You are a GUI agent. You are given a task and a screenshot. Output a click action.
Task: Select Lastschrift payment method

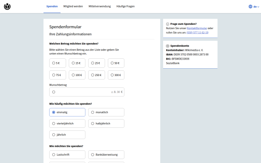pyautogui.click(x=67, y=155)
